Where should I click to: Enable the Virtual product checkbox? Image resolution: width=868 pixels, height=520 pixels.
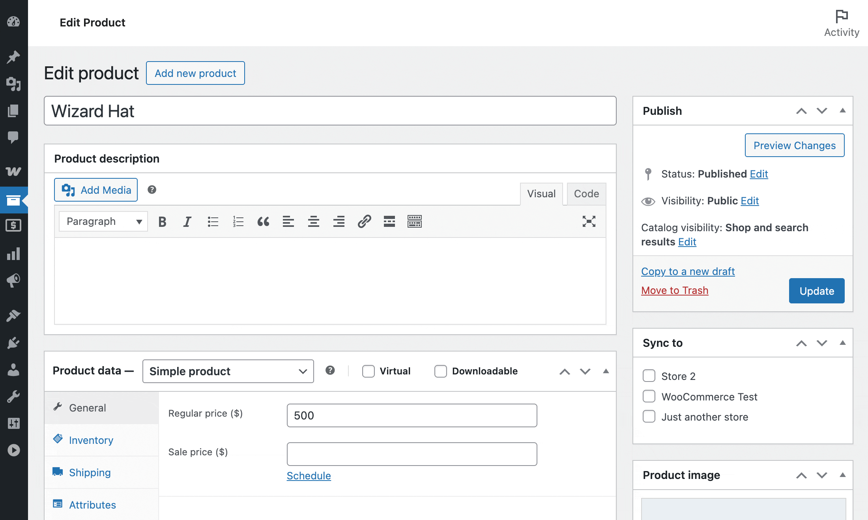(x=369, y=371)
